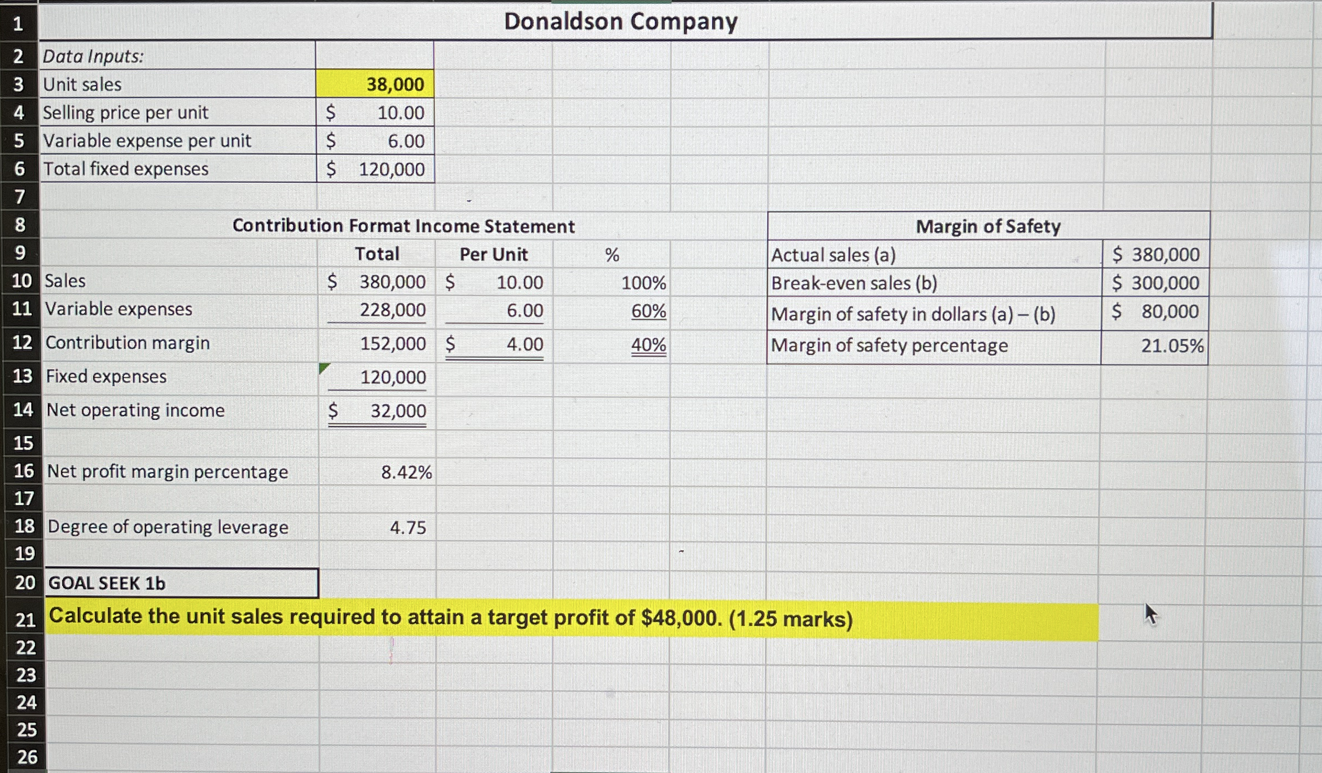Select the Donaldson Company title cell

point(620,22)
